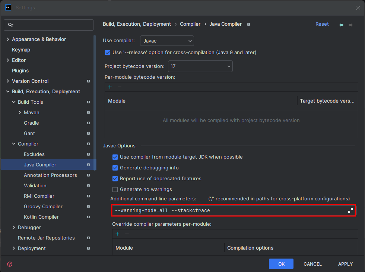Select Keymap in settings tree
This screenshot has height=272, width=365.
coord(21,50)
